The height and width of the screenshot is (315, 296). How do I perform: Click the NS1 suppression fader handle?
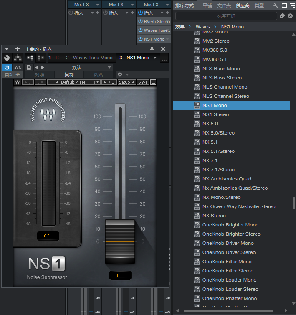pyautogui.click(x=120, y=241)
